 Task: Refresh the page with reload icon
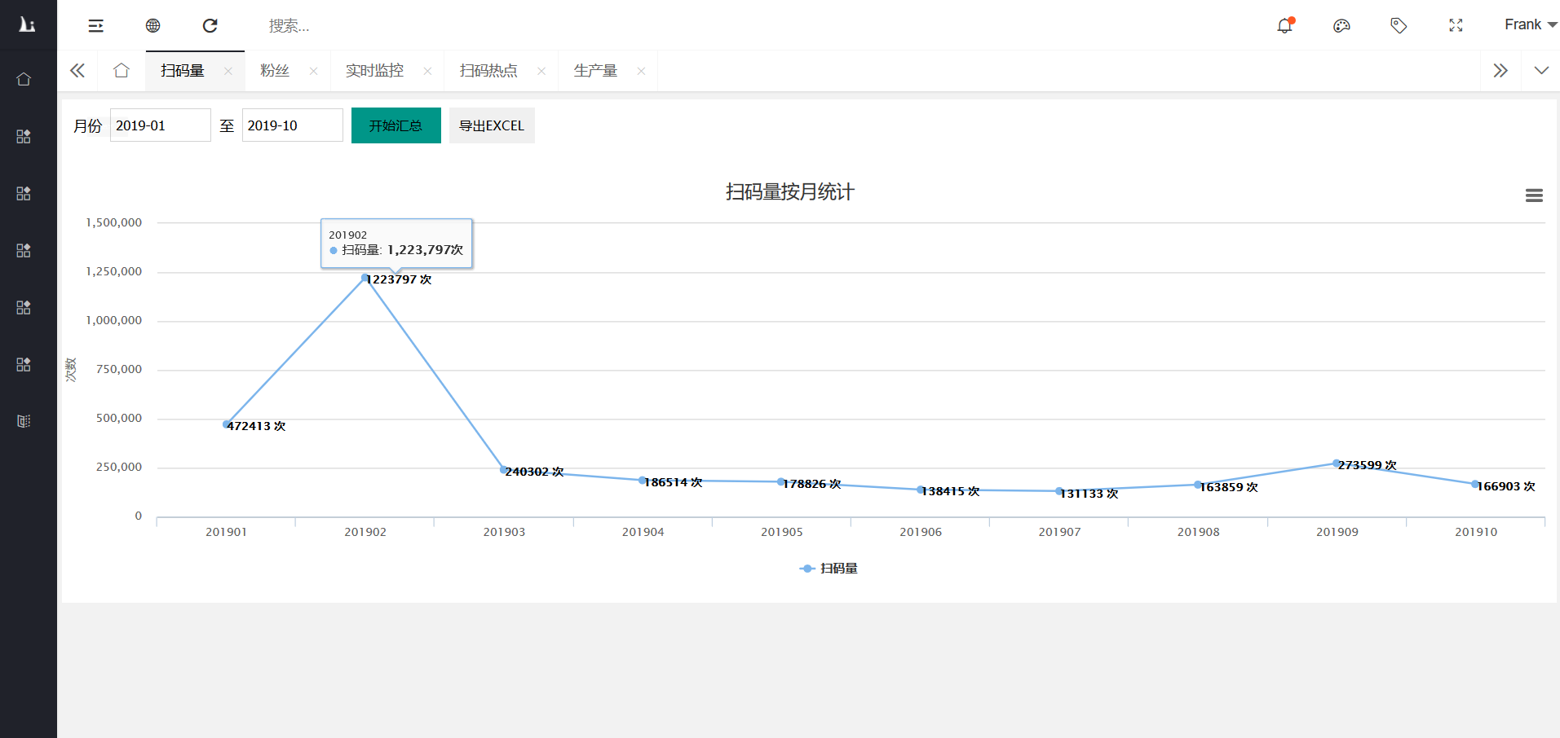click(x=210, y=26)
